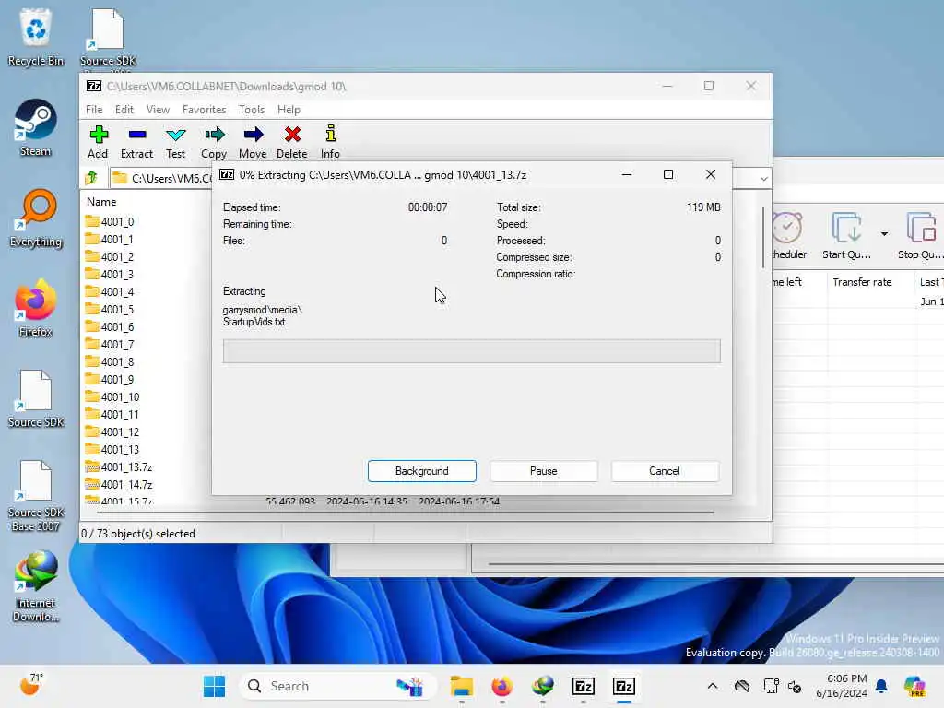Select folder 4001_6
This screenshot has width=944, height=708.
(x=110, y=326)
